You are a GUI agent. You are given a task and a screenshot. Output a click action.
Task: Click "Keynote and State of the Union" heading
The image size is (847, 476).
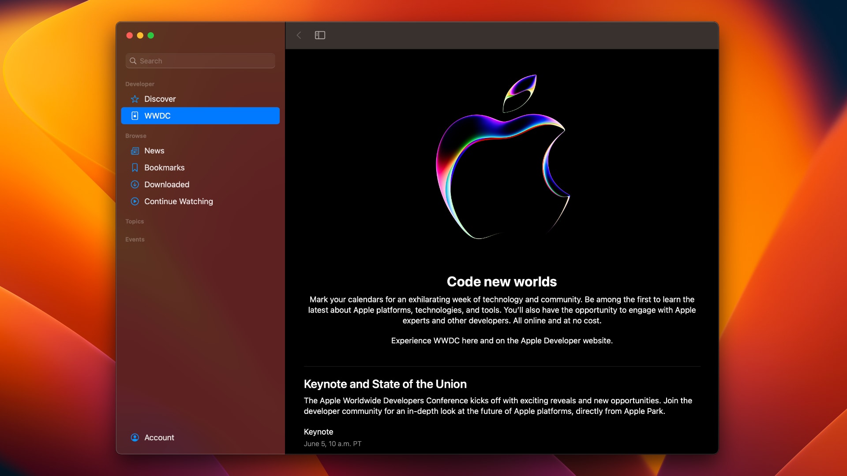(385, 384)
